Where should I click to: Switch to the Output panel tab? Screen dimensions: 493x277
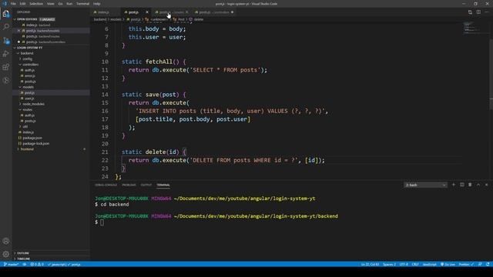click(146, 185)
